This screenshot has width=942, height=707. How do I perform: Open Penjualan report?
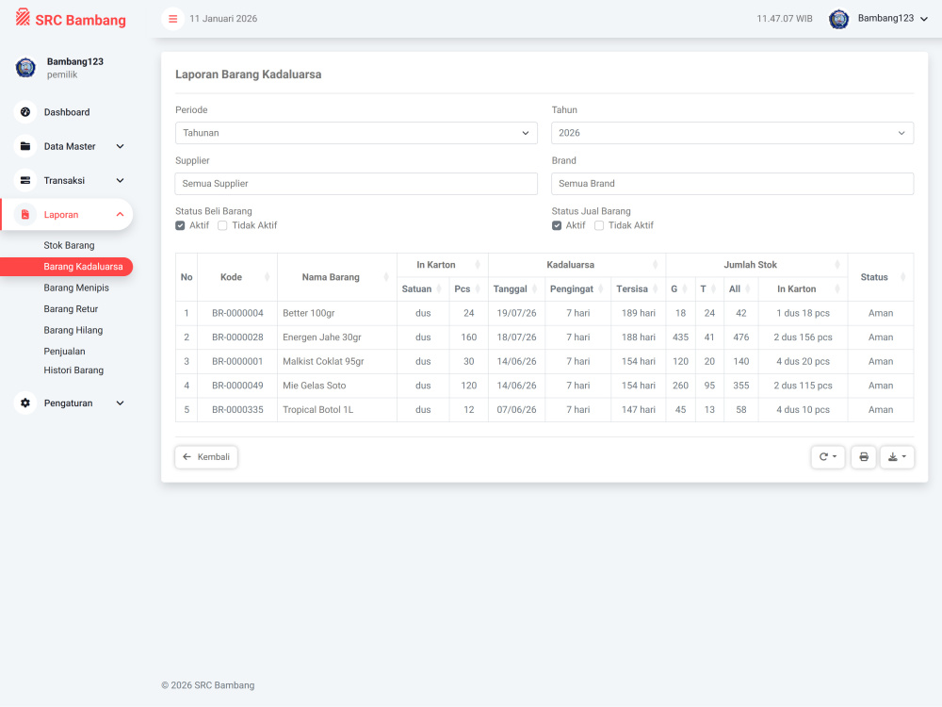click(64, 351)
